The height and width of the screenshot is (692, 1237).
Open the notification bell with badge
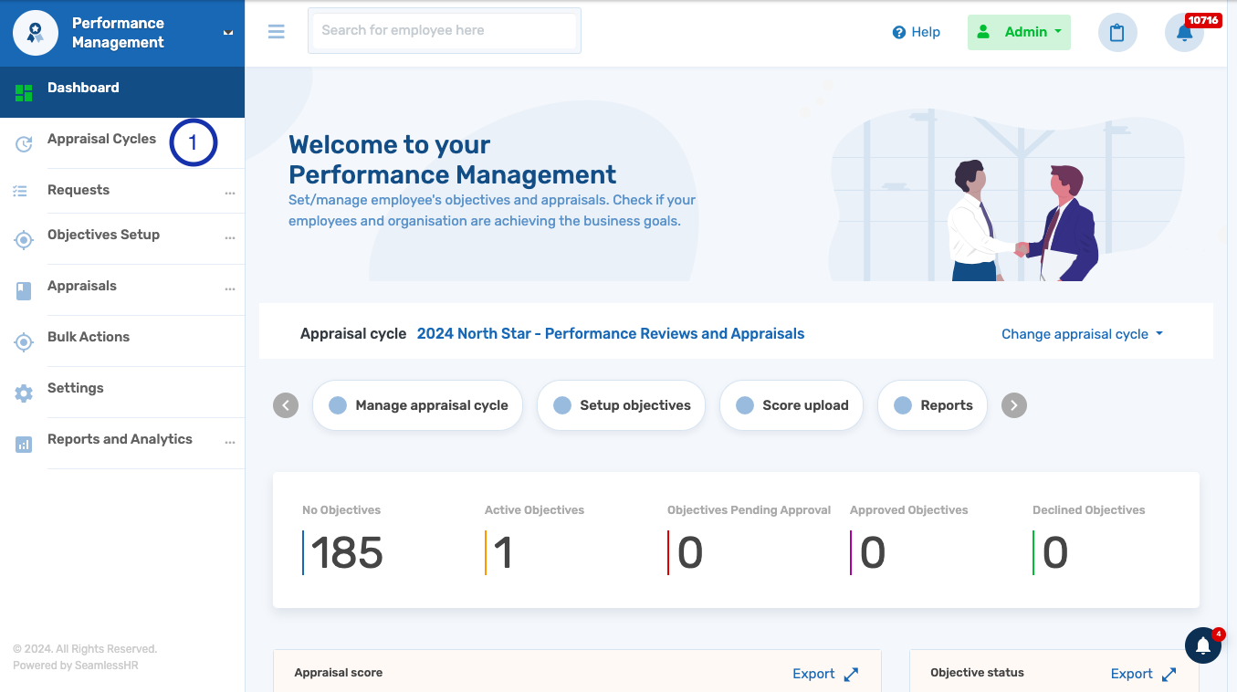click(1184, 33)
